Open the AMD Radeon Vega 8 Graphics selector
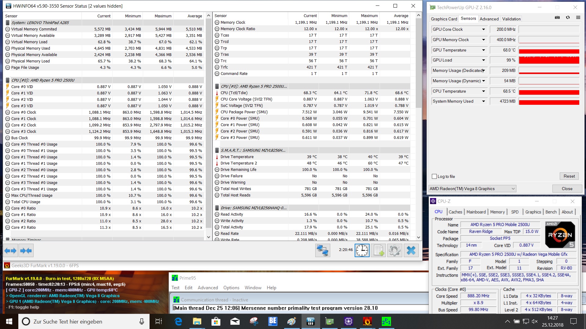The height and width of the screenshot is (329, 586). pyautogui.click(x=472, y=189)
